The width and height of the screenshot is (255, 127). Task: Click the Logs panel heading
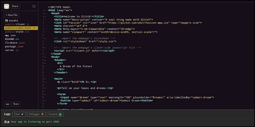click(7, 114)
